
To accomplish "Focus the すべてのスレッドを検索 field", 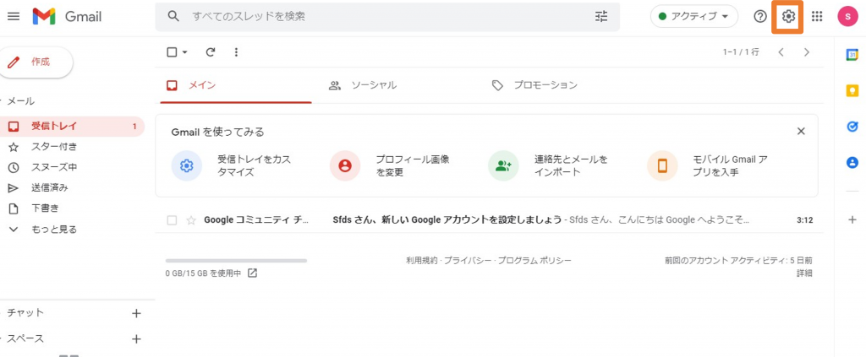I will [x=386, y=17].
